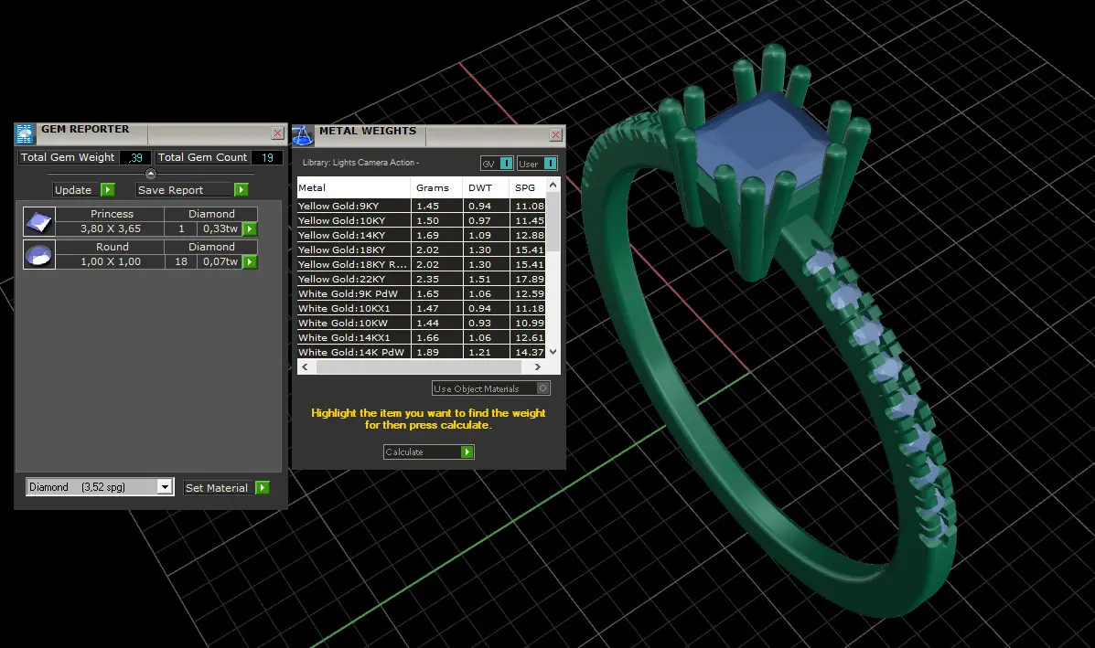The width and height of the screenshot is (1095, 648).
Task: Select the Yellow Gold:10KY row
Action: pos(421,220)
